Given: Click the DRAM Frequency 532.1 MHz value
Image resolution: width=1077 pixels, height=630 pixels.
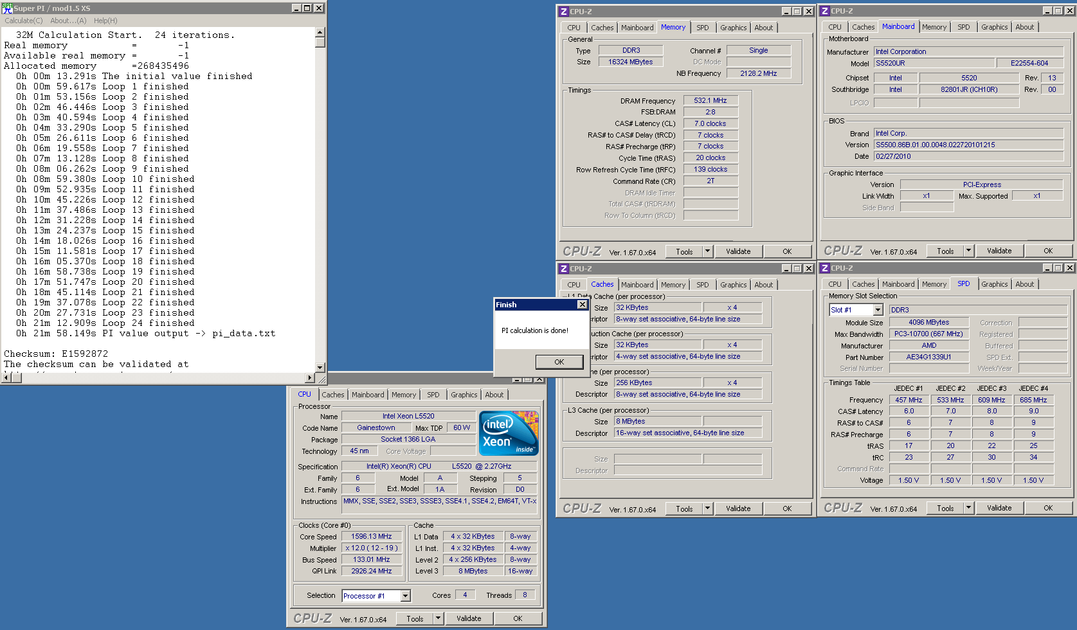Looking at the screenshot, I should point(710,100).
